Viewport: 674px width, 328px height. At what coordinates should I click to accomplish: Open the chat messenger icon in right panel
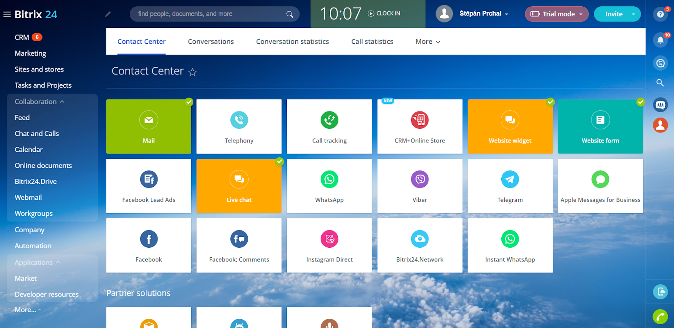click(x=660, y=63)
